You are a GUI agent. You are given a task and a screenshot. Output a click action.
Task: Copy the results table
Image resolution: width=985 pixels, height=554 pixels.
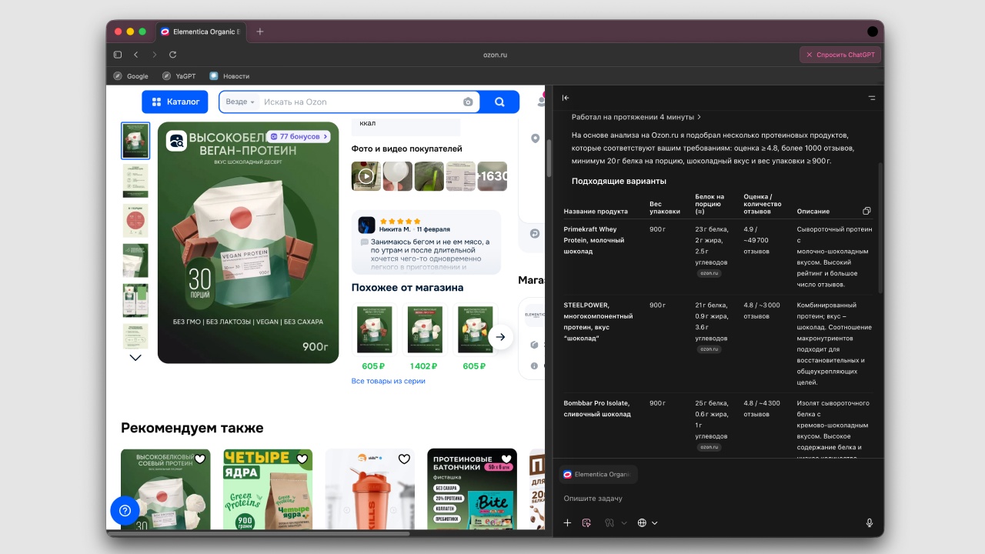click(867, 211)
